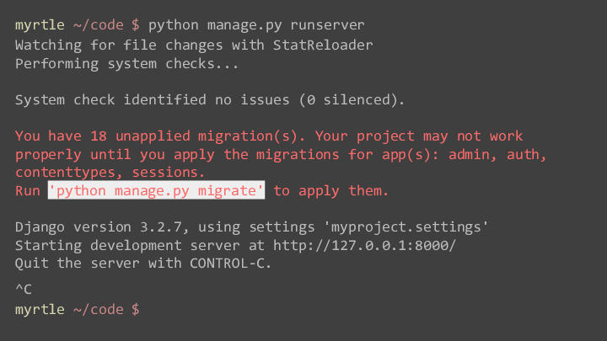Click the 'Quit the server with CONTROL-C.' line

pos(143,264)
